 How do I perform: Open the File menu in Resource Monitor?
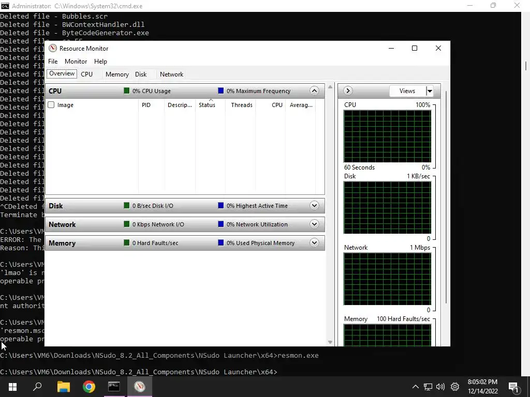coord(53,62)
